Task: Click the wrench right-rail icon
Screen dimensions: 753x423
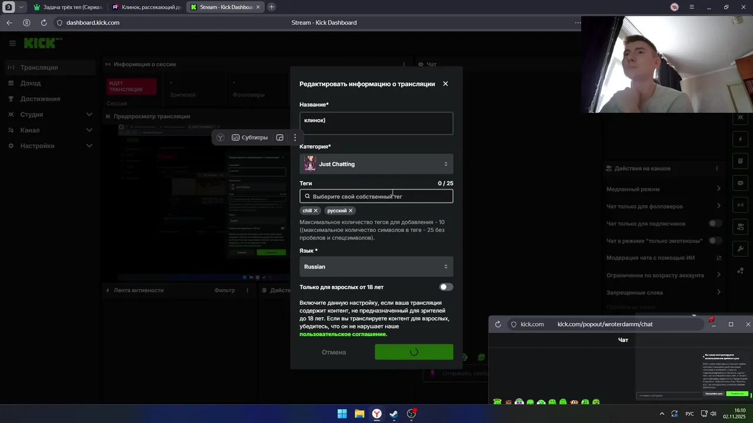Action: 741,249
